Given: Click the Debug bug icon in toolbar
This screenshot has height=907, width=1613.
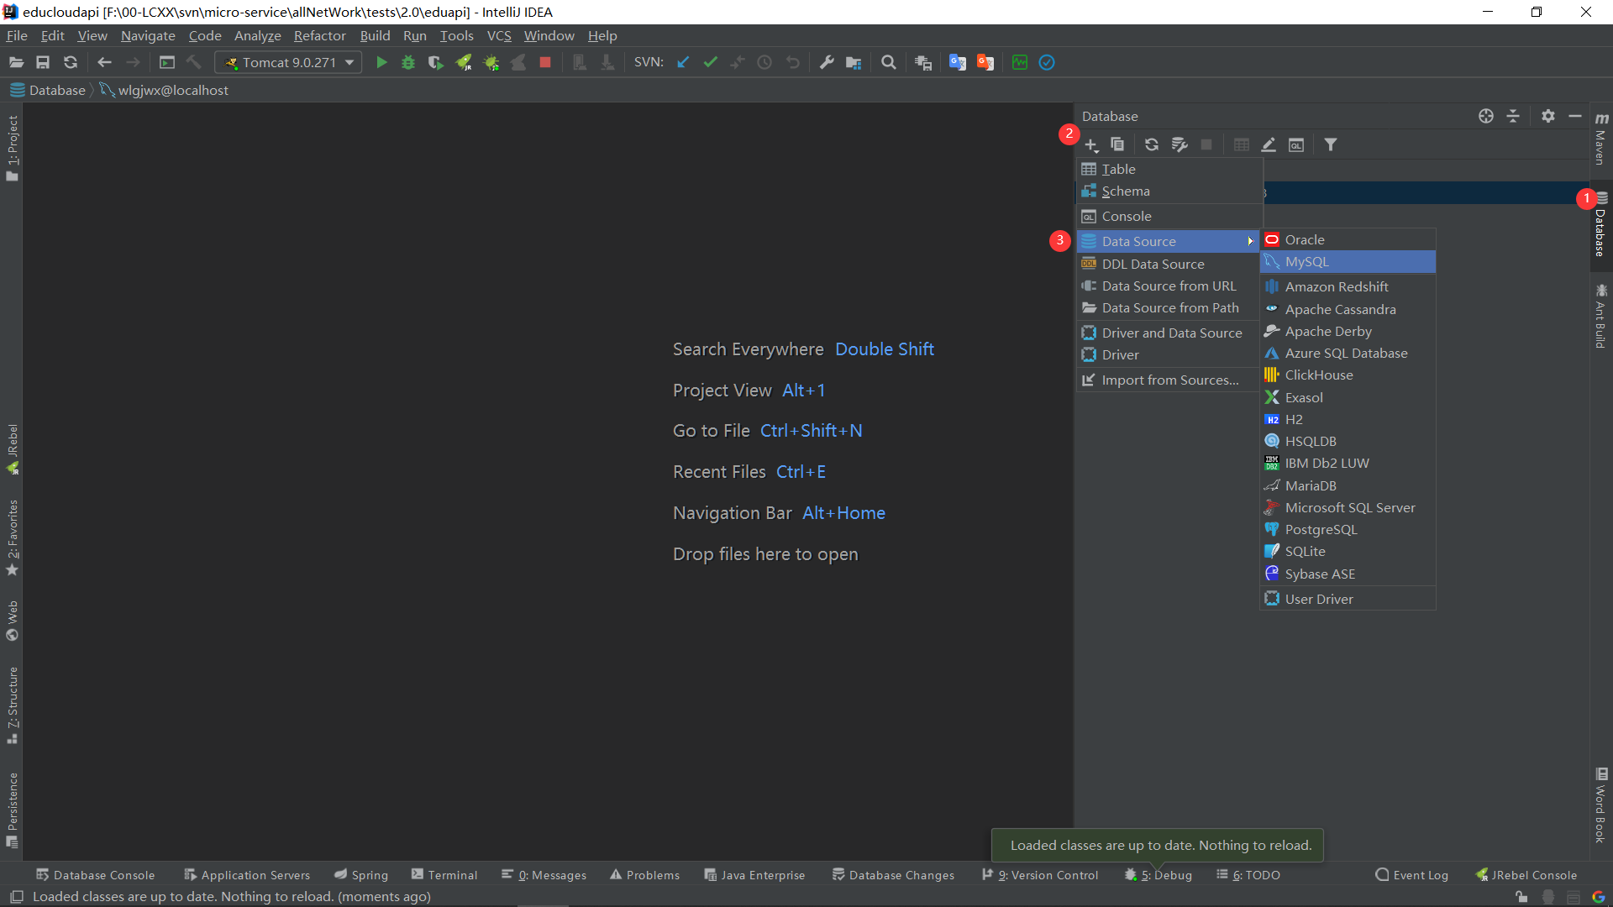Looking at the screenshot, I should pos(408,62).
